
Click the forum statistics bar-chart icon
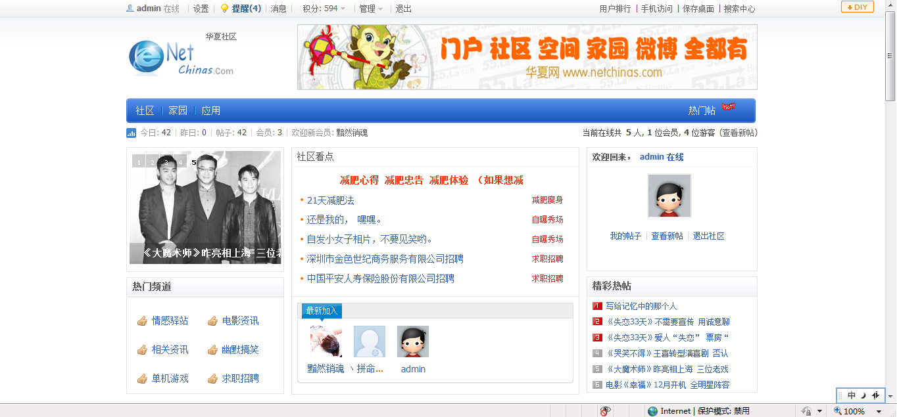[131, 133]
